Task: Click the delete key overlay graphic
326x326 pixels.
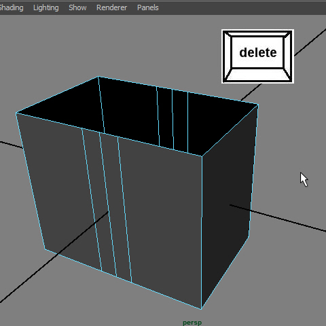Action: click(257, 56)
